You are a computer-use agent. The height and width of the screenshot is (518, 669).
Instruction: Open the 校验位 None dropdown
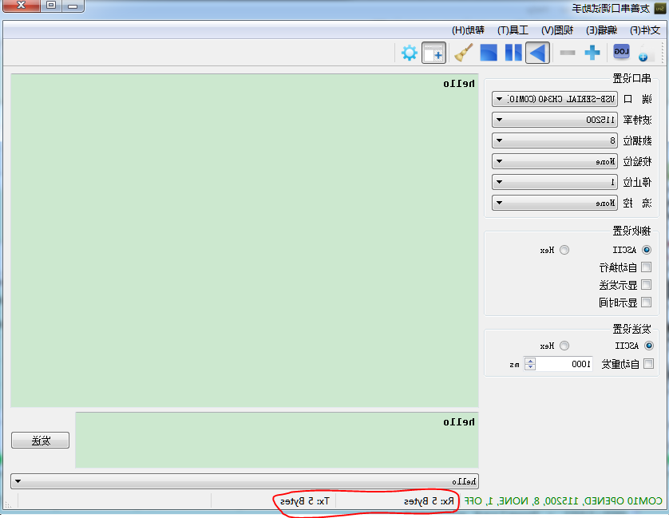[555, 162]
